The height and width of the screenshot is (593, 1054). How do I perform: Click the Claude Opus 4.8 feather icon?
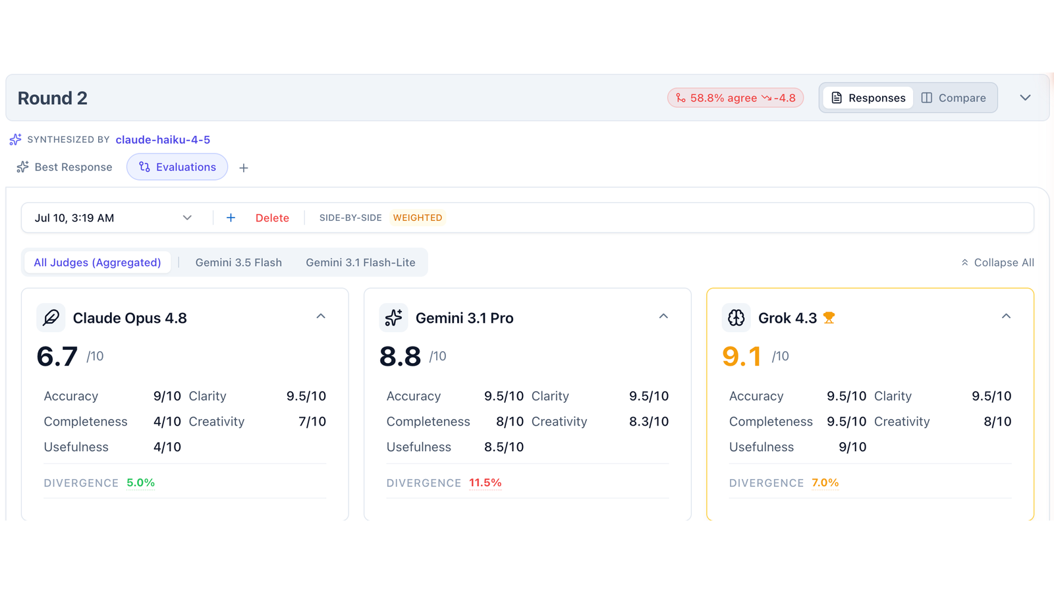coord(51,318)
